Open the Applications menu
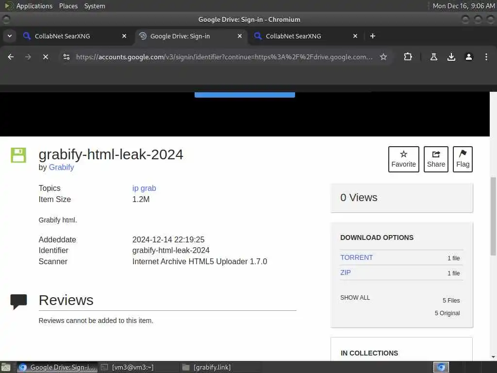Viewport: 497px width, 373px height. click(34, 6)
